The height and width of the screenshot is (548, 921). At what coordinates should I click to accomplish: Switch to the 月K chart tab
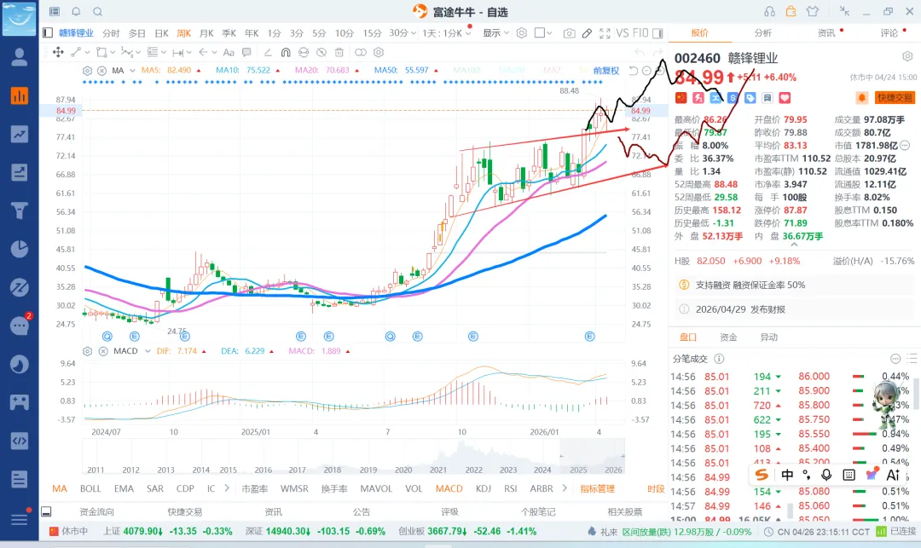tap(206, 33)
